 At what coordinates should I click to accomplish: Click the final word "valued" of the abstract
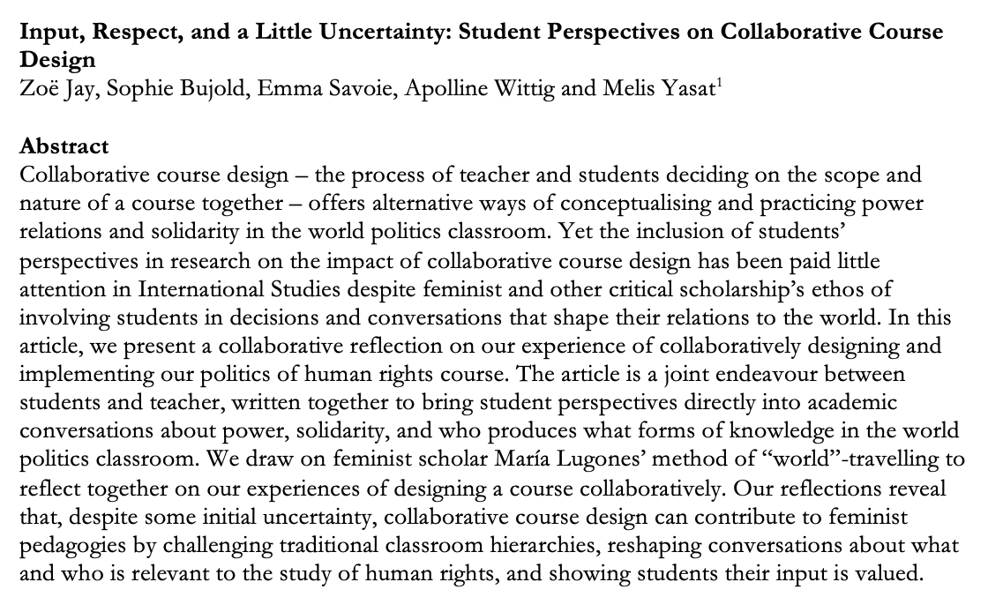[x=891, y=571]
